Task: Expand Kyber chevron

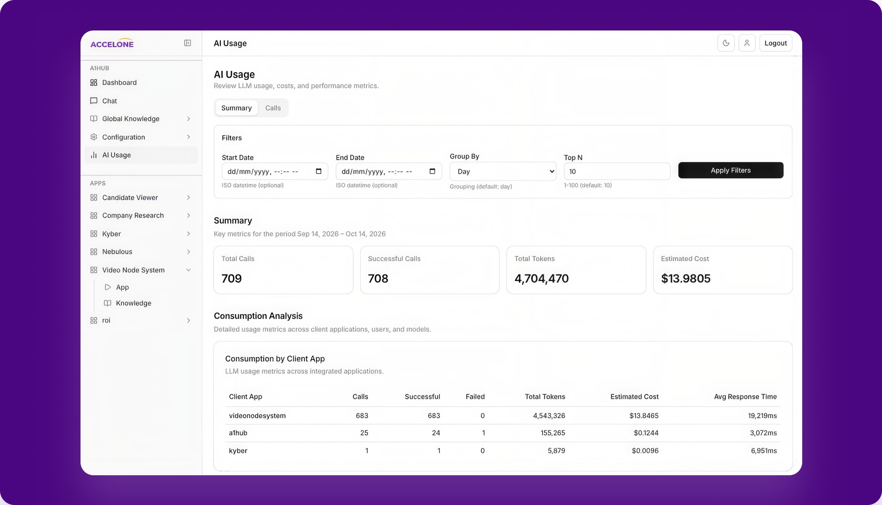Action: coord(189,234)
